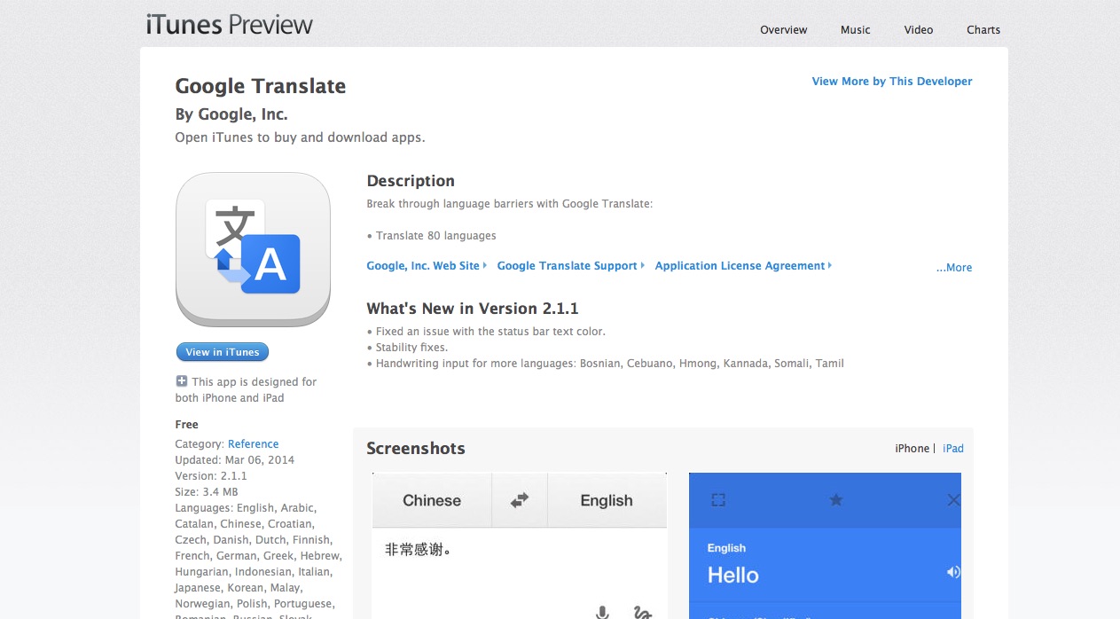Click the 'This app is designed for' note

tap(247, 390)
